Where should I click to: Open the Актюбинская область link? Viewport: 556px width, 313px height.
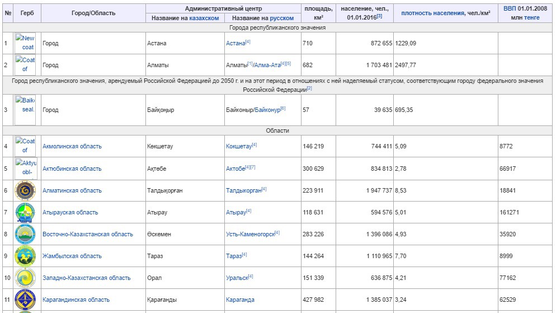point(72,169)
